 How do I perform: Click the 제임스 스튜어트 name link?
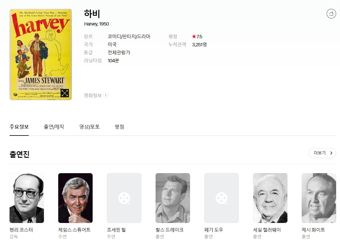pos(74,230)
